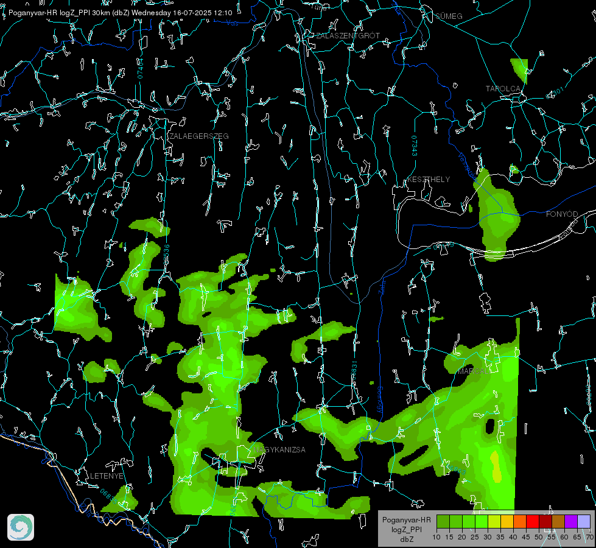Screen dimensions: 596x548
Task: Pick the 15-20 dBZ green legend swatch
Action: [456, 521]
